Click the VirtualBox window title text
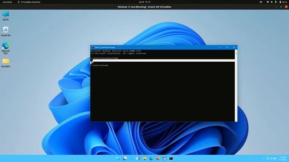The height and width of the screenshot is (162, 289). coord(144,7)
